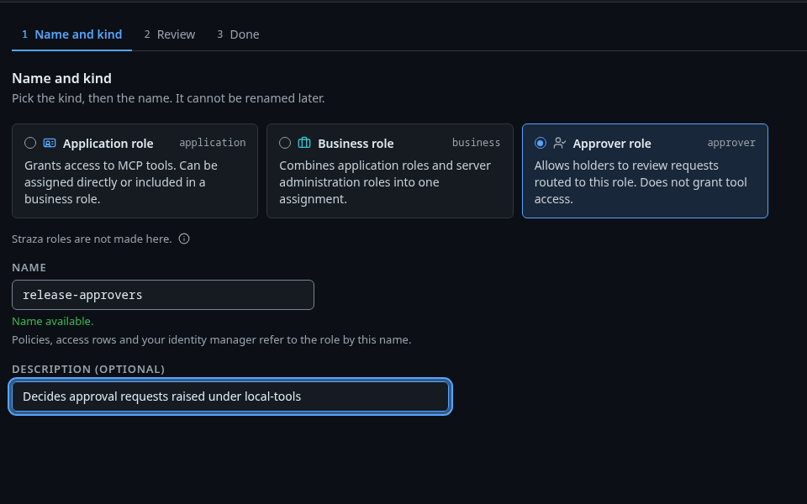
Task: Click the Business role briefcase icon
Action: (304, 143)
